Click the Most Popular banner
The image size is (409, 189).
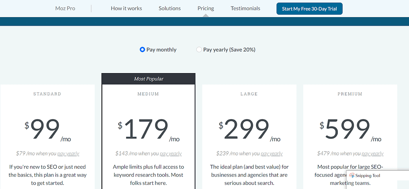[x=148, y=79]
